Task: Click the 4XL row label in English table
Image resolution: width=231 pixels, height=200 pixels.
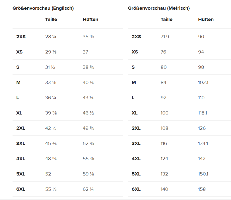Action: [x=21, y=159]
